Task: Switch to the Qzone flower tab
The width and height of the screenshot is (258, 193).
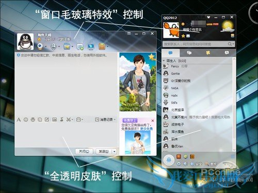Action: 208,53
